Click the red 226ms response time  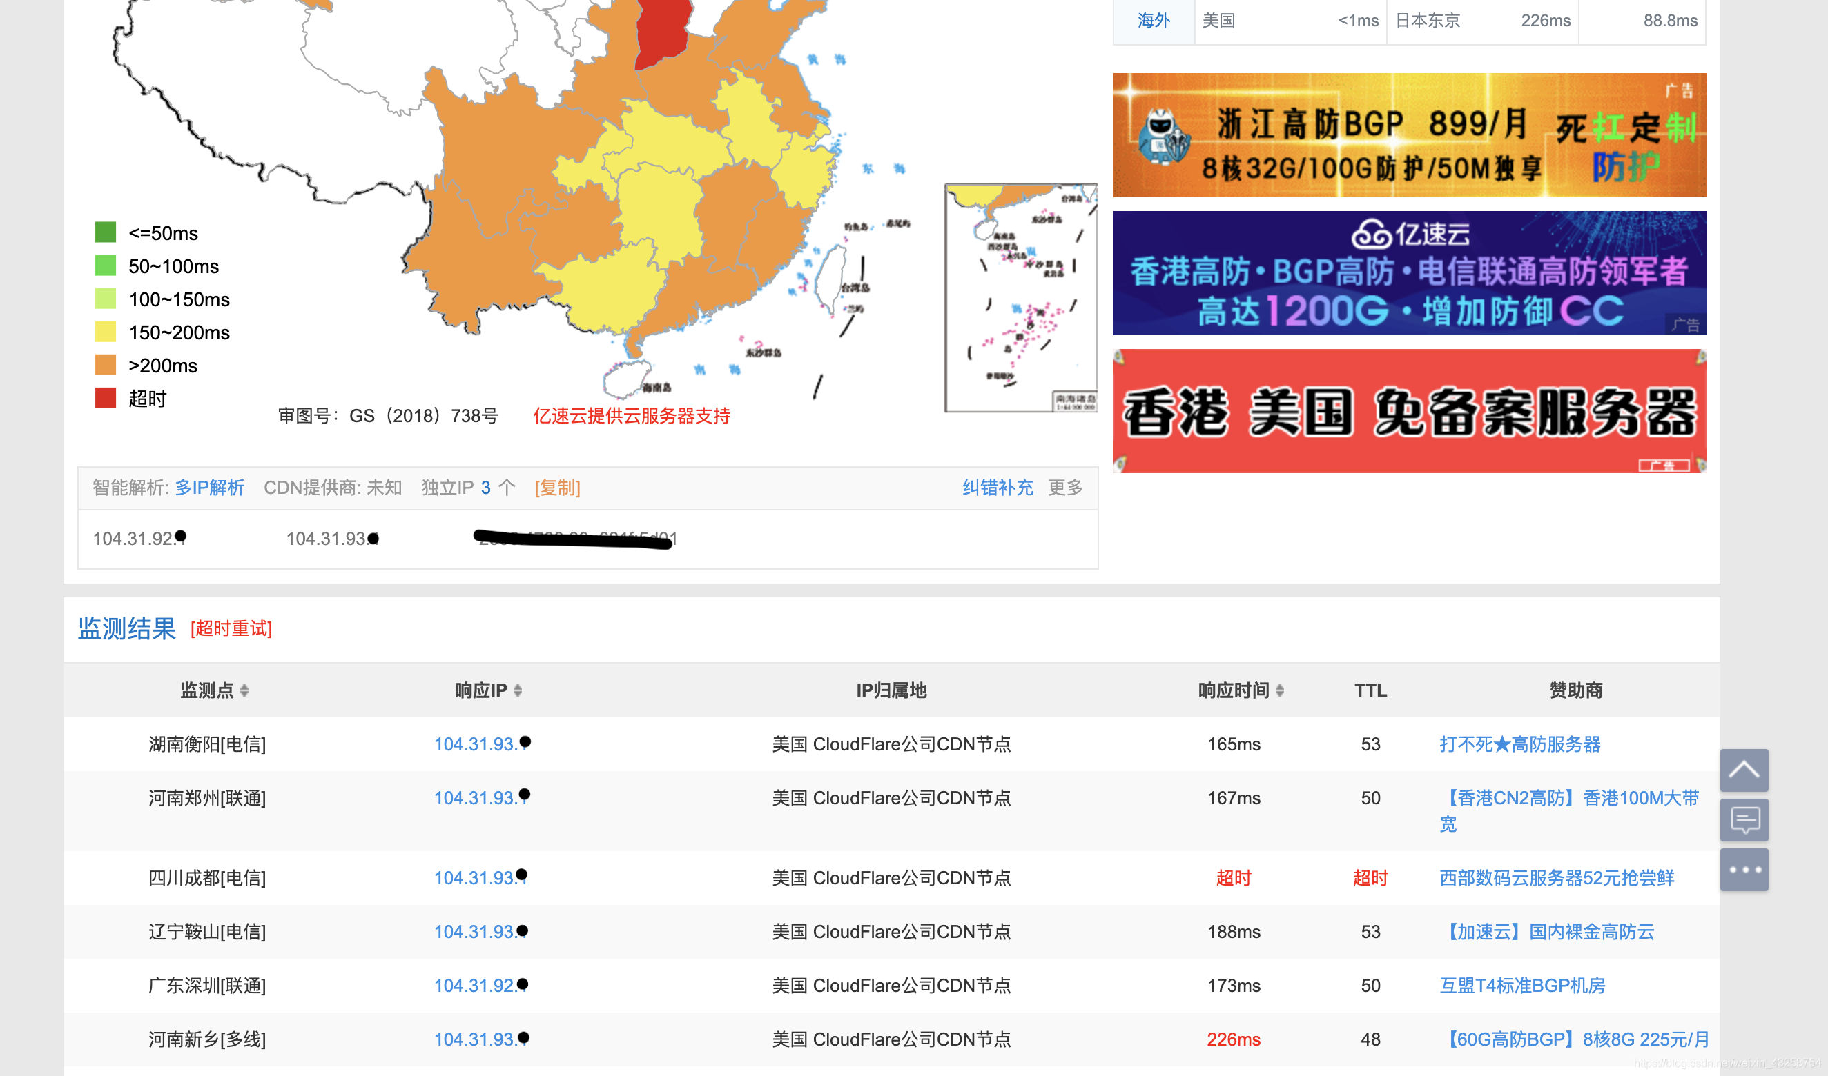(1233, 1038)
